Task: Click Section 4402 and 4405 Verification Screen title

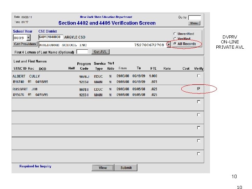Action: point(107,23)
